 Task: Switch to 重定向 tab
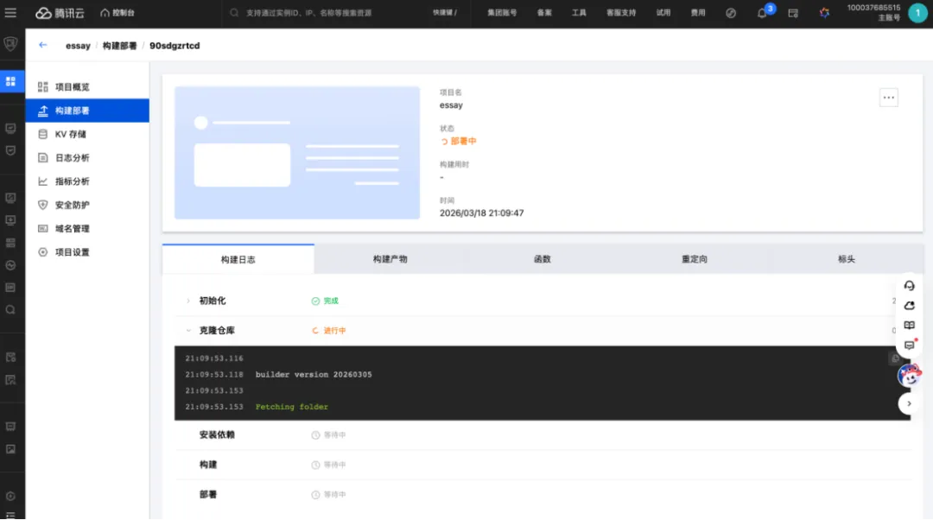pyautogui.click(x=695, y=259)
